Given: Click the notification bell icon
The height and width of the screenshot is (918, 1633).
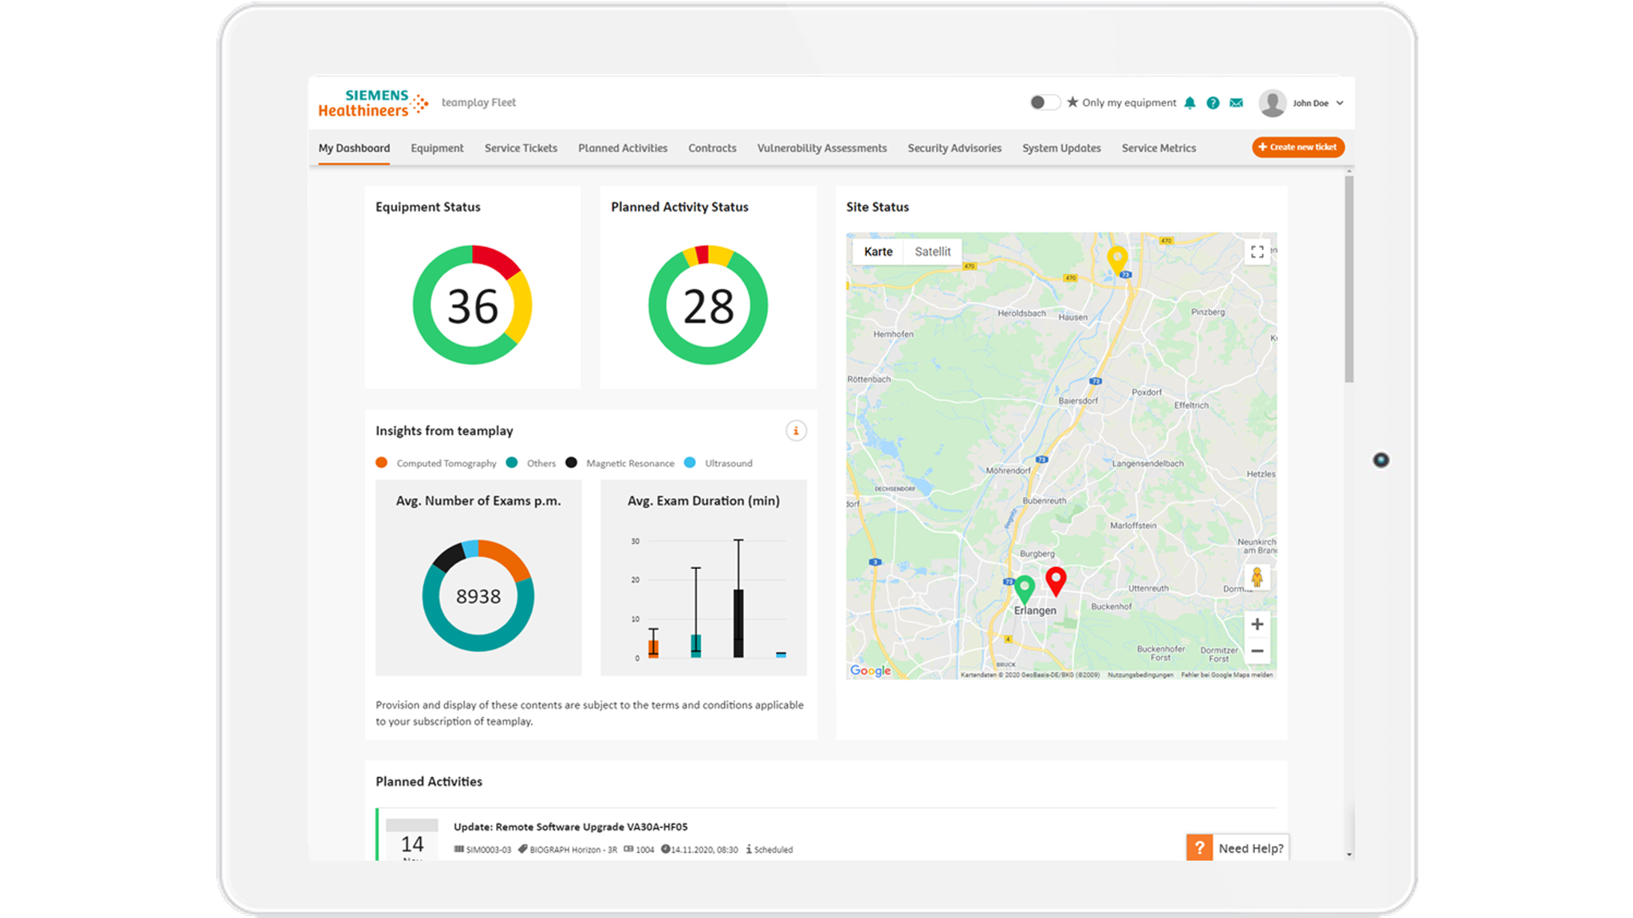Looking at the screenshot, I should tap(1190, 102).
